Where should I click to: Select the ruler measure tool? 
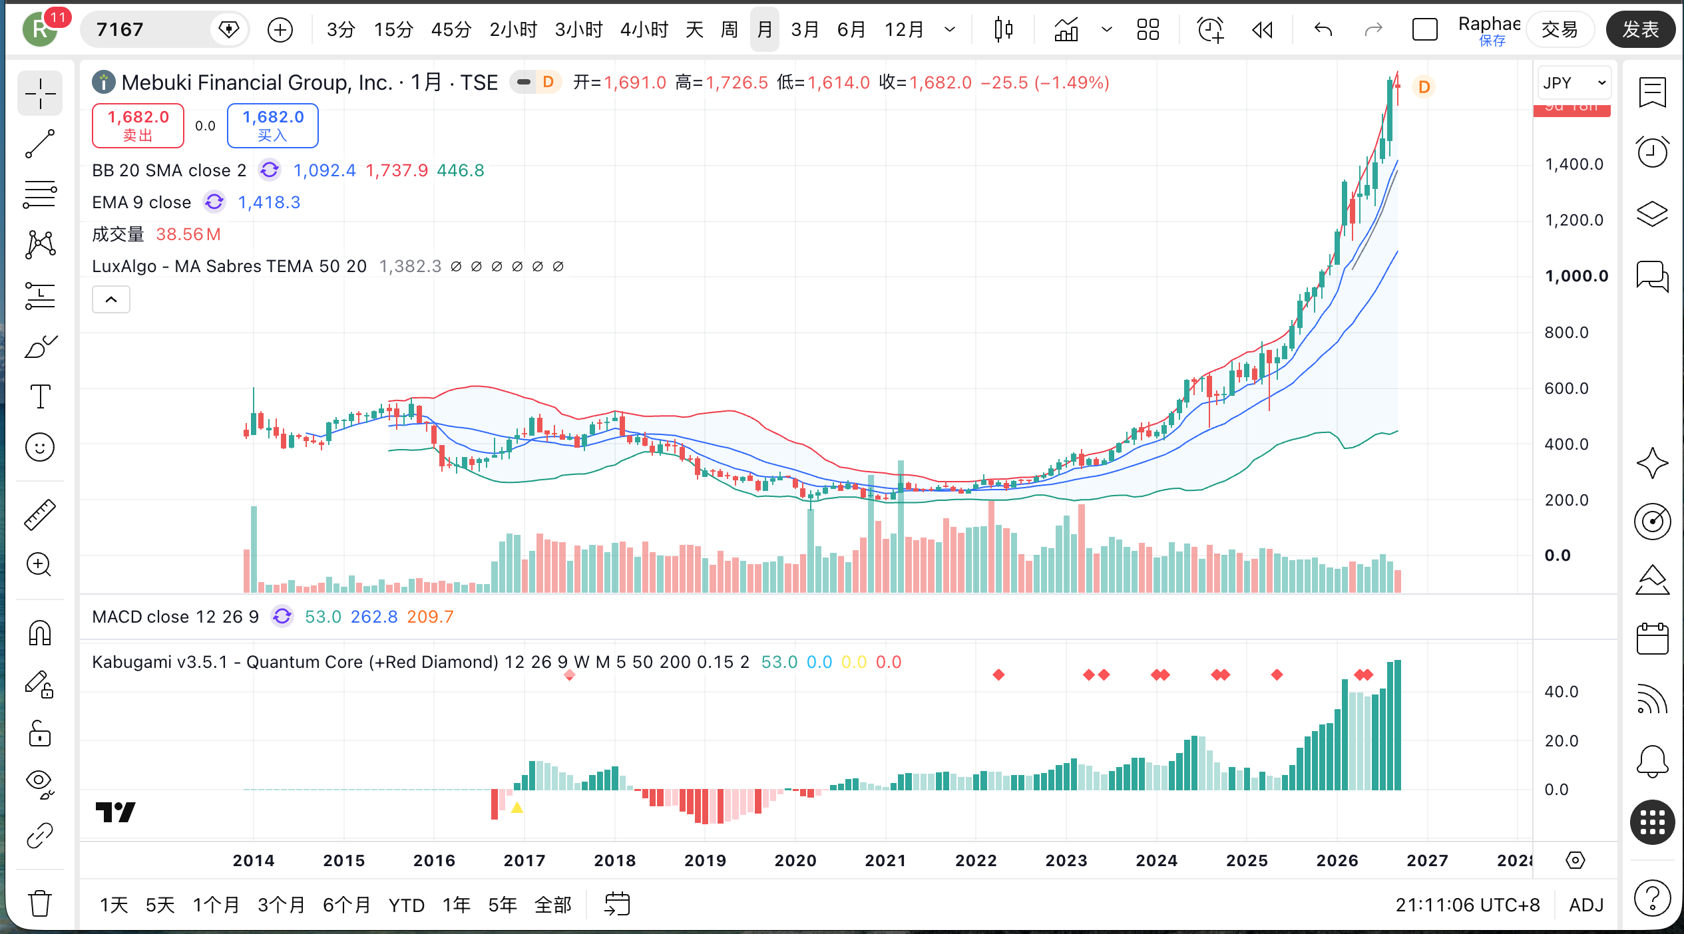(x=40, y=514)
